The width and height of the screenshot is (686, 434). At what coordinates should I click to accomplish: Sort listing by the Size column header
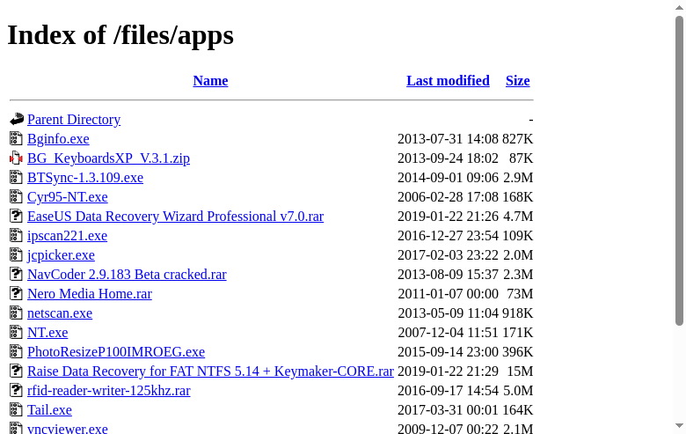tap(517, 81)
